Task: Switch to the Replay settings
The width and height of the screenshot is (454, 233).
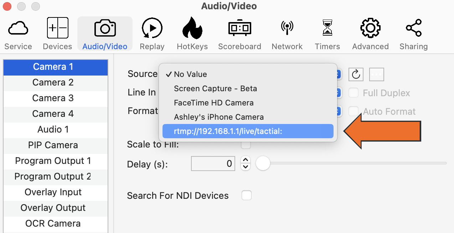Action: point(152,33)
